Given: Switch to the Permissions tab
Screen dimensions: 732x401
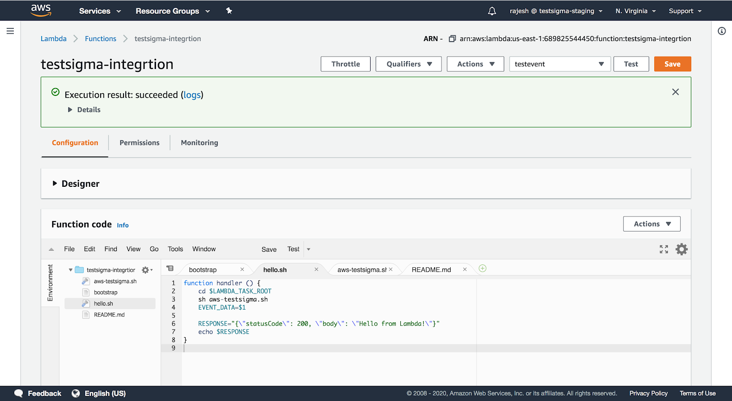Looking at the screenshot, I should click(x=140, y=143).
